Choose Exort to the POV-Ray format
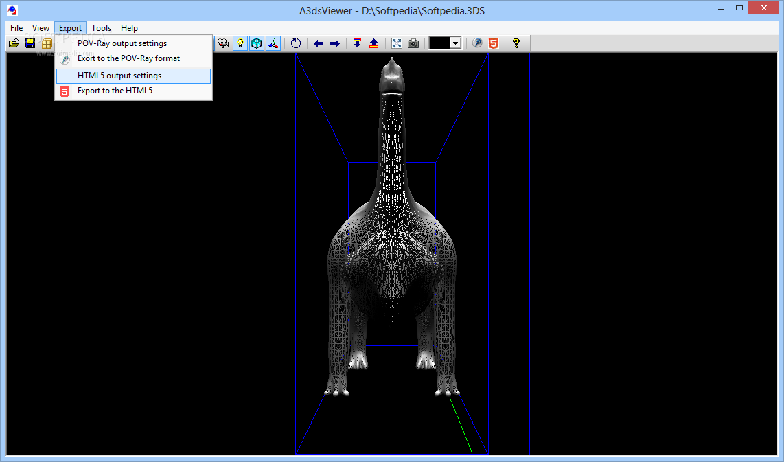The image size is (784, 462). tap(133, 58)
